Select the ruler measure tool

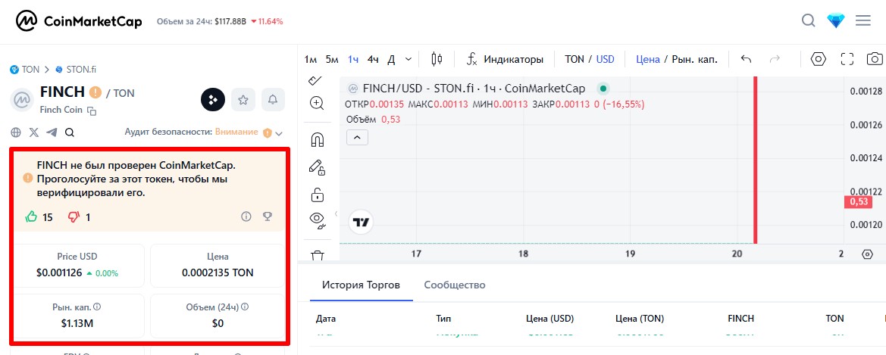click(317, 81)
